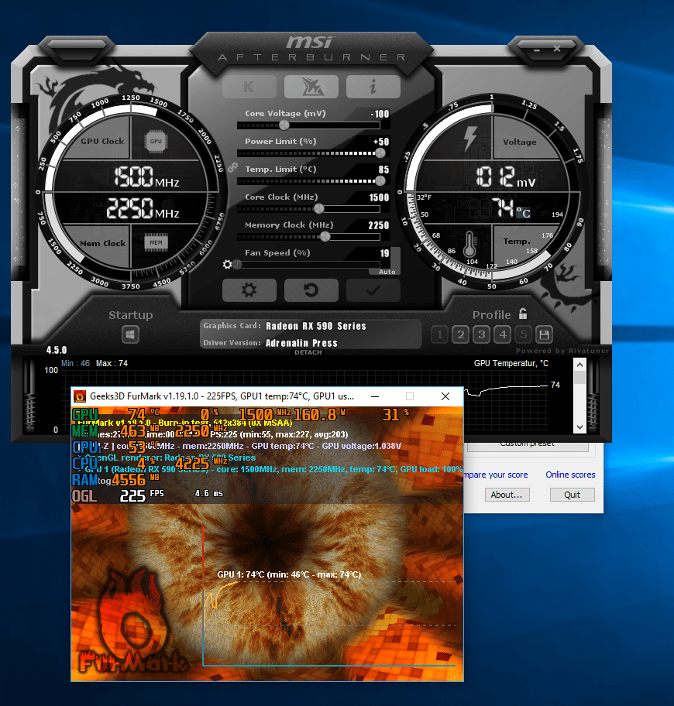Adjust the Temp. Limit slider handle
Image resolution: width=674 pixels, height=706 pixels.
[x=380, y=181]
